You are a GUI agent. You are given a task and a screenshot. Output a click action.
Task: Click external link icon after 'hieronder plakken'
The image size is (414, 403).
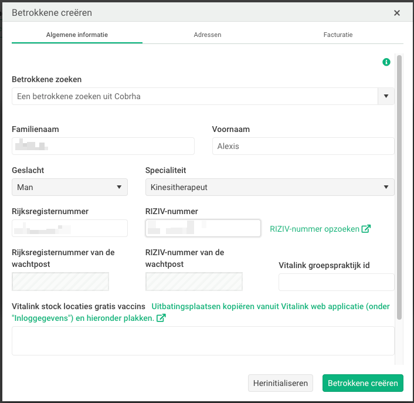point(161,318)
